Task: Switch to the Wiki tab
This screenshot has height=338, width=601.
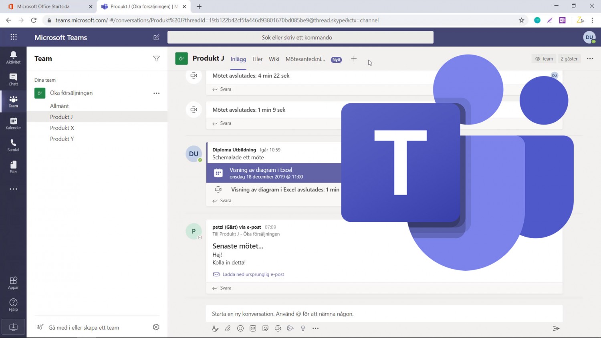Action: point(274,59)
